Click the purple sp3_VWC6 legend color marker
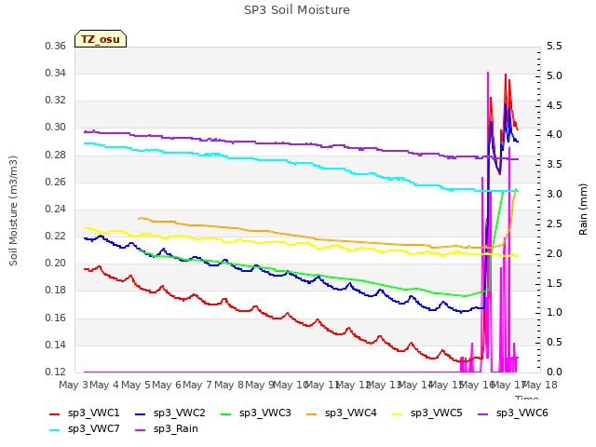 tap(483, 414)
